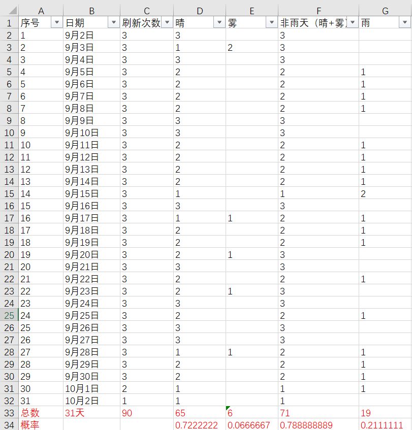Click the total refresh count 90
Image resolution: width=412 pixels, height=430 pixels.
(x=147, y=413)
